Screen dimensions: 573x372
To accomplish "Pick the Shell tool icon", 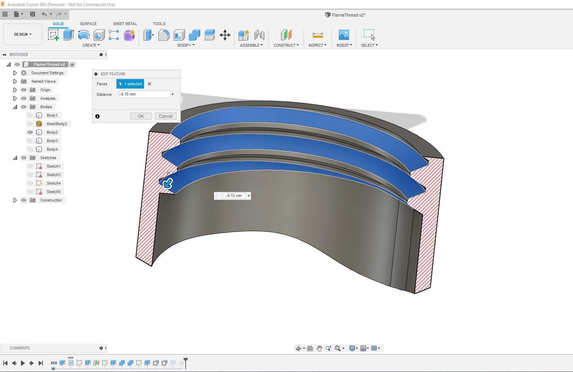I will [x=179, y=35].
